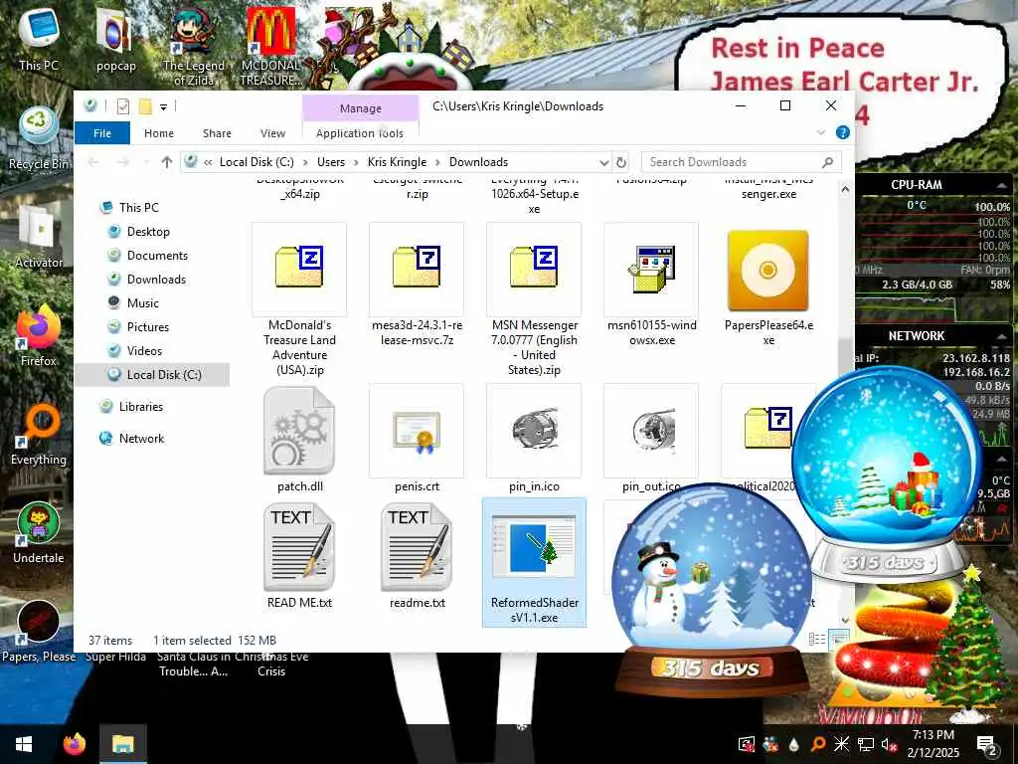This screenshot has width=1018, height=764.
Task: Select Desktop in navigation pane
Action: point(148,232)
